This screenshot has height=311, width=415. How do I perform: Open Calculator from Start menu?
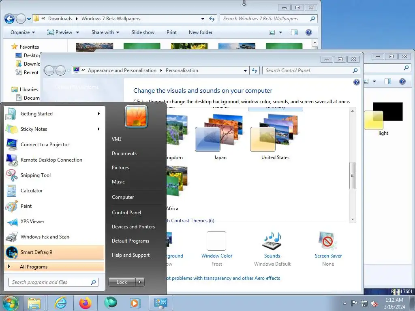click(54, 190)
